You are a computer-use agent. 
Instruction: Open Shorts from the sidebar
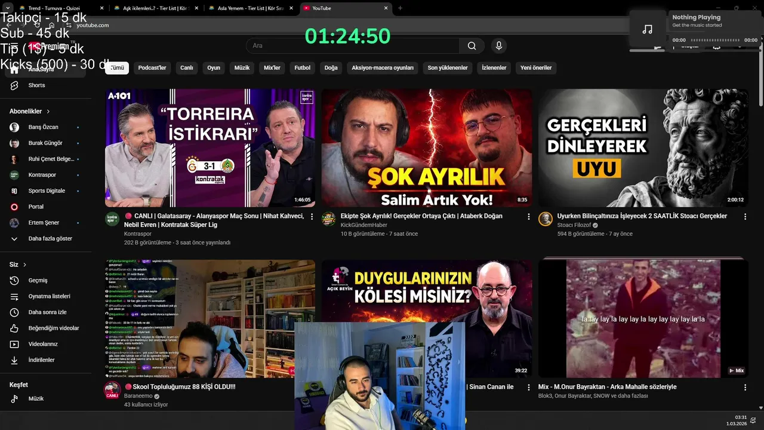point(45,85)
